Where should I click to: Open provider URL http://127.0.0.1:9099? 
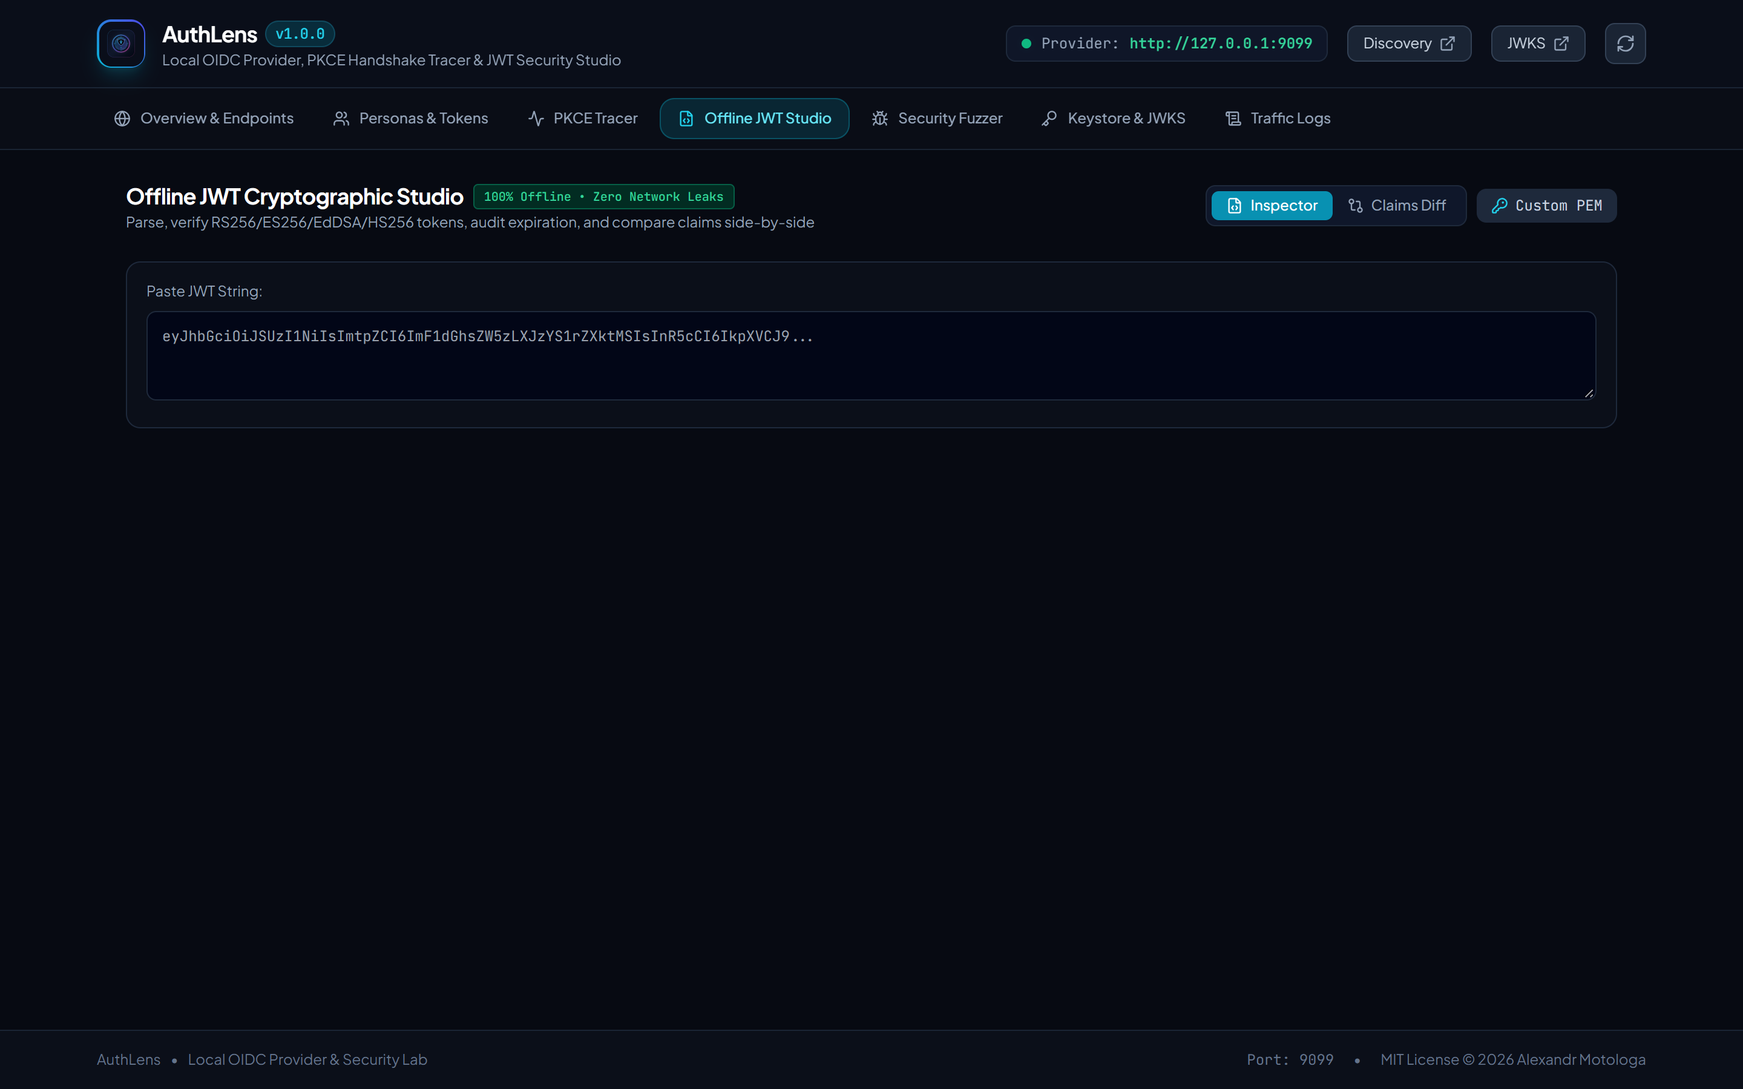pyautogui.click(x=1220, y=43)
